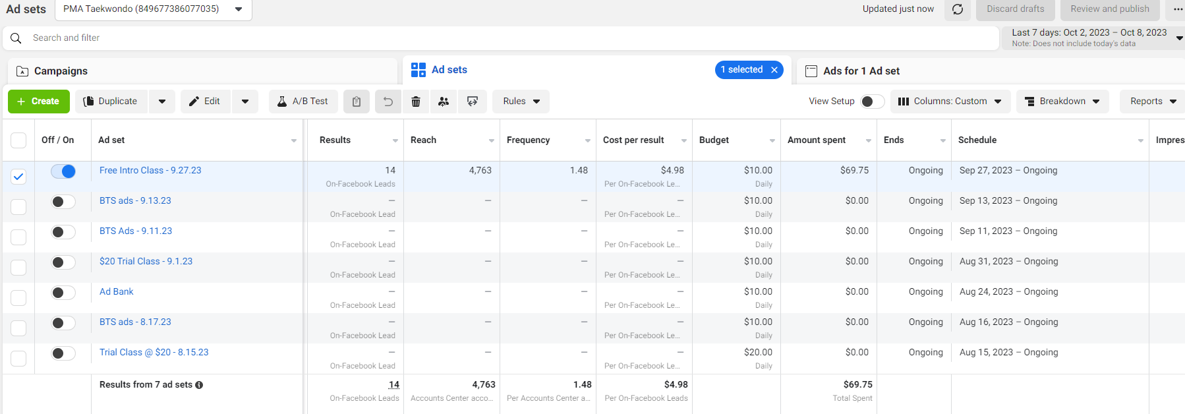Click the Search and filter field

pyautogui.click(x=501, y=38)
